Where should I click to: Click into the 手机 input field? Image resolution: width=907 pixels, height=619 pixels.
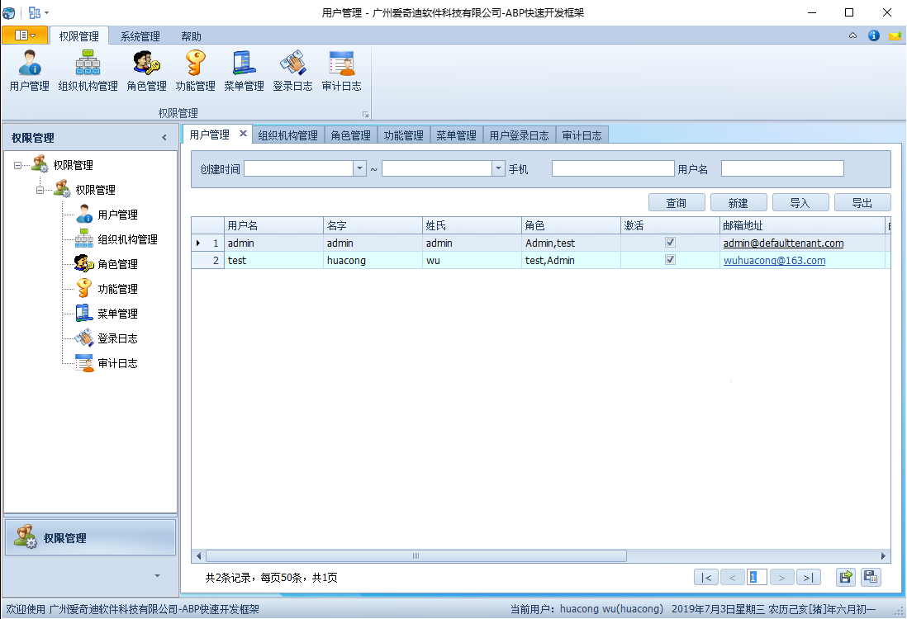[x=613, y=168]
